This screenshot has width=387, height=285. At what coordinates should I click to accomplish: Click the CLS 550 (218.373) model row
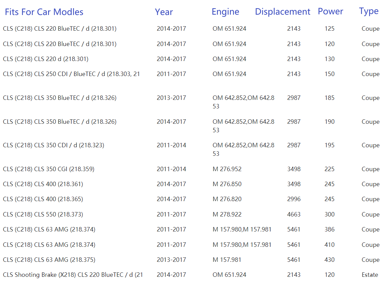pyautogui.click(x=43, y=214)
